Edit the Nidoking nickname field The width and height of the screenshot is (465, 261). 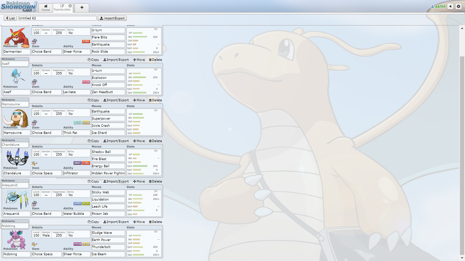(15, 226)
